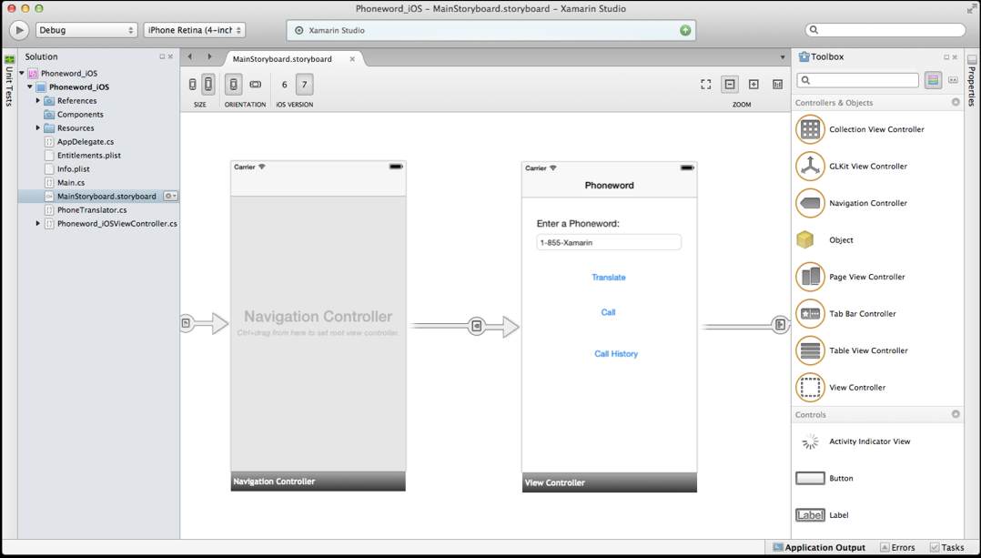Close the MainStoryboard.storyboard tab

pyautogui.click(x=352, y=59)
